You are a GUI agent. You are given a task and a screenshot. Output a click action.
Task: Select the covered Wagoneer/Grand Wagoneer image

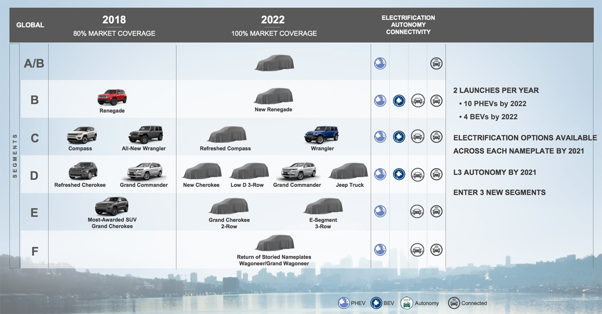pos(274,243)
